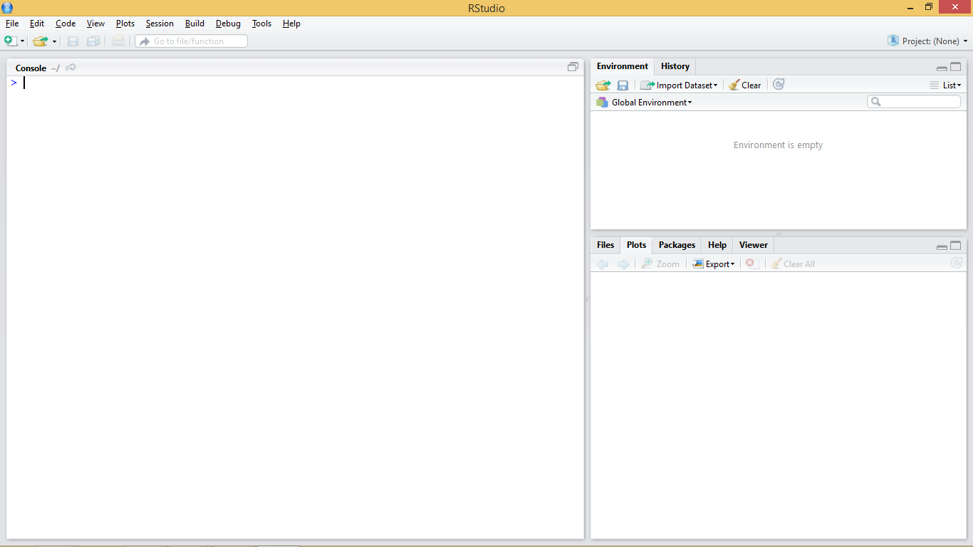Screen dimensions: 973x547
Task: Switch to the Files tab
Action: [x=605, y=245]
